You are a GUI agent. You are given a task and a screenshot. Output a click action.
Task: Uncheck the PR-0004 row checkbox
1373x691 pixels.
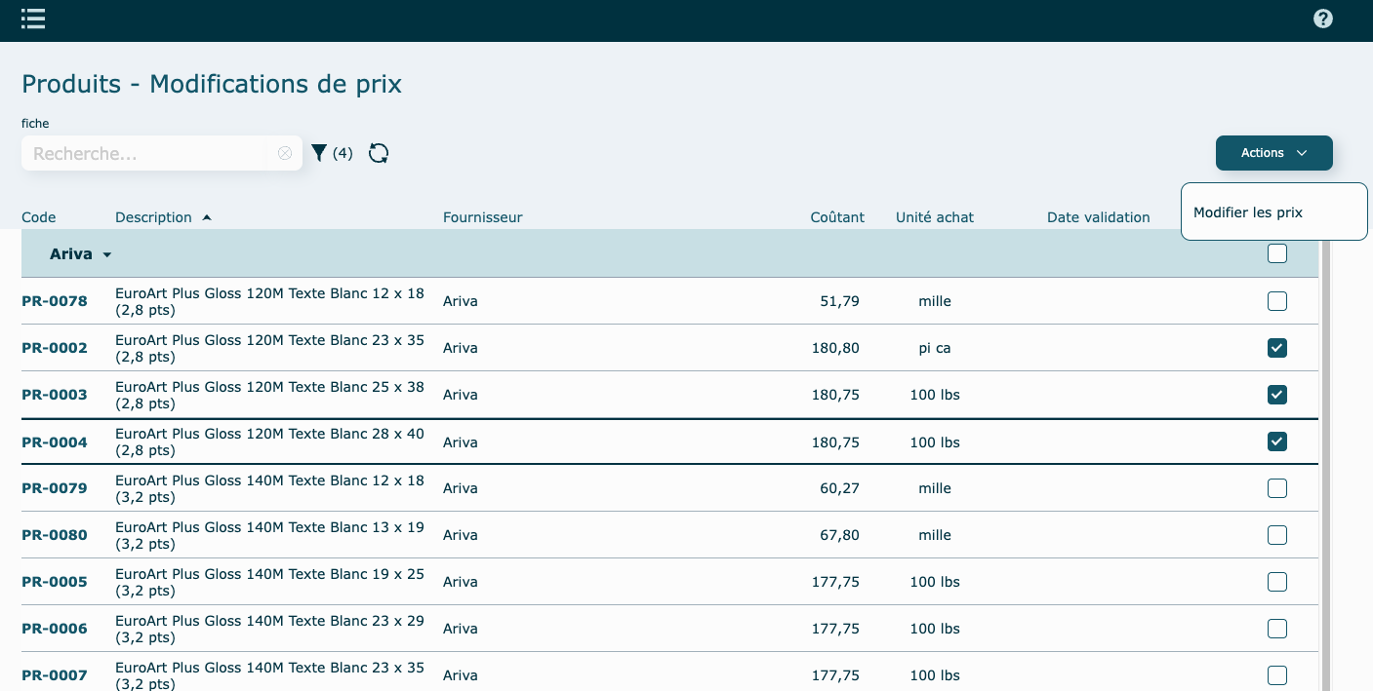1276,441
